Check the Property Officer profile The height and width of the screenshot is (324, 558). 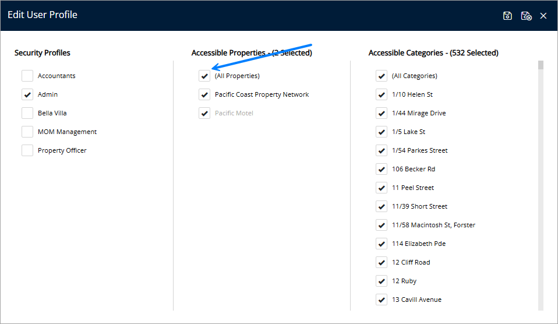(27, 150)
